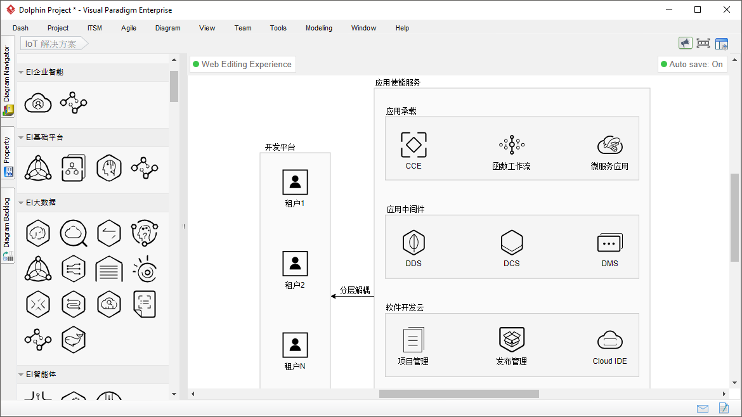
Task: Select cloud-with-person shape under EI企业智能
Action: (x=38, y=103)
